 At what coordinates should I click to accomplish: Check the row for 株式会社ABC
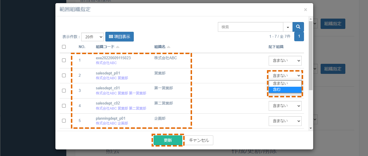point(64,60)
